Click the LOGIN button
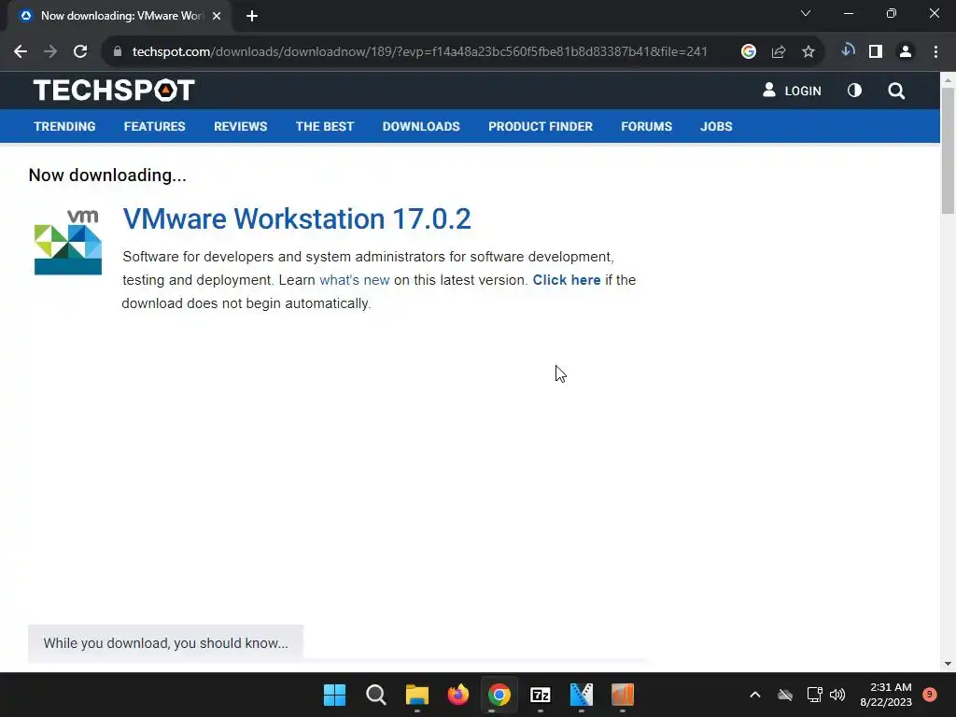The image size is (956, 717). pyautogui.click(x=792, y=91)
